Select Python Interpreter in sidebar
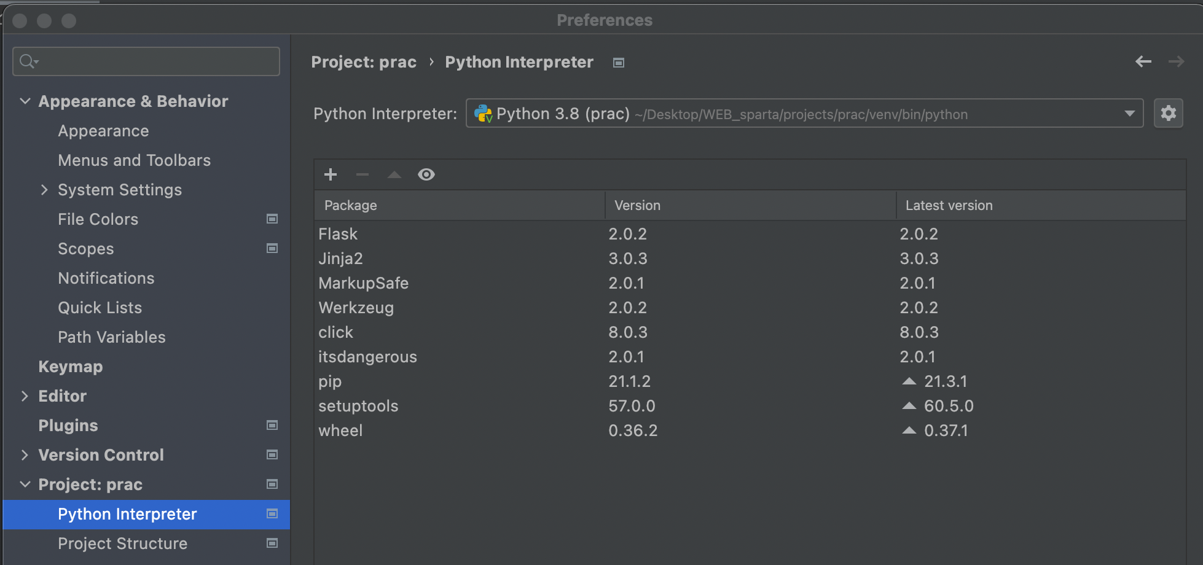 146,514
